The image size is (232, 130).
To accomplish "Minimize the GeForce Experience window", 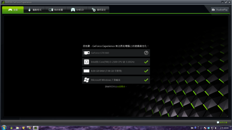I will coord(223,2).
